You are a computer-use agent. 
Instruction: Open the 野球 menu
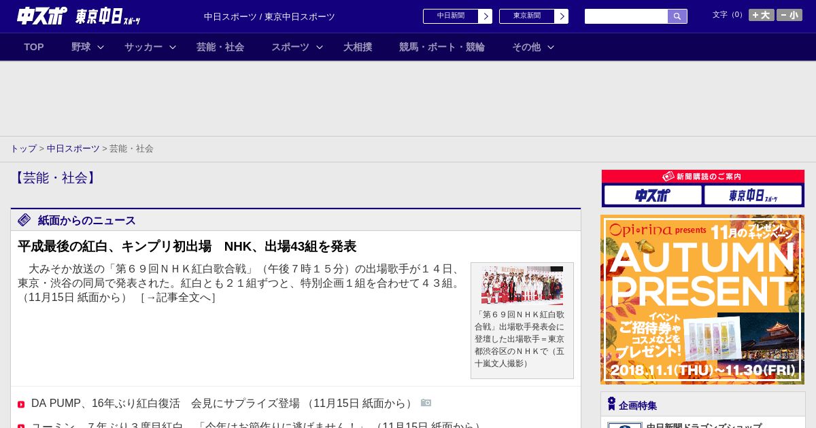click(x=81, y=47)
